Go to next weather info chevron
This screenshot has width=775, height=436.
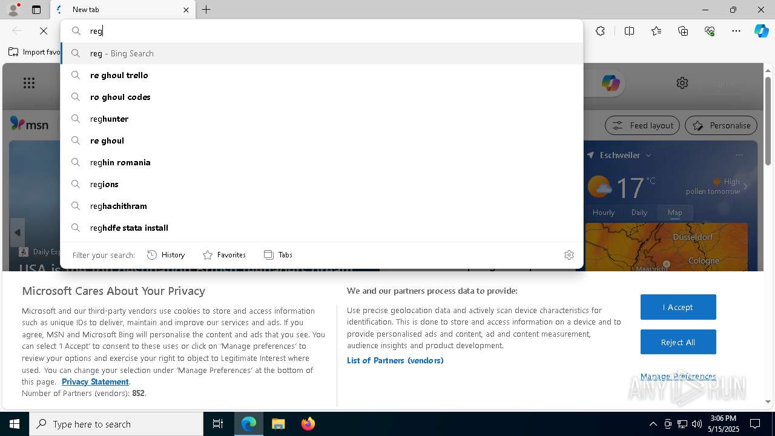[x=745, y=187]
